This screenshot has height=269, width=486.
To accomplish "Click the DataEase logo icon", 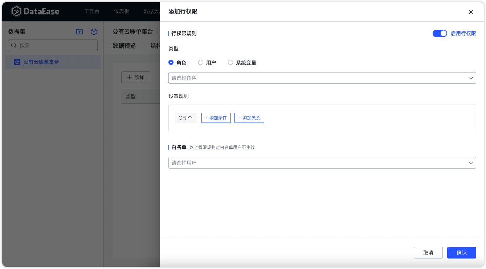I will [x=16, y=11].
